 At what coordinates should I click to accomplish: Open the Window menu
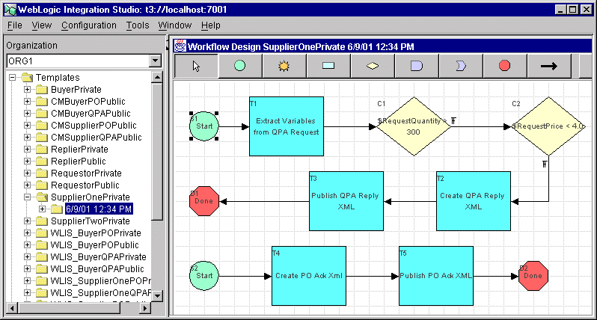click(x=175, y=25)
